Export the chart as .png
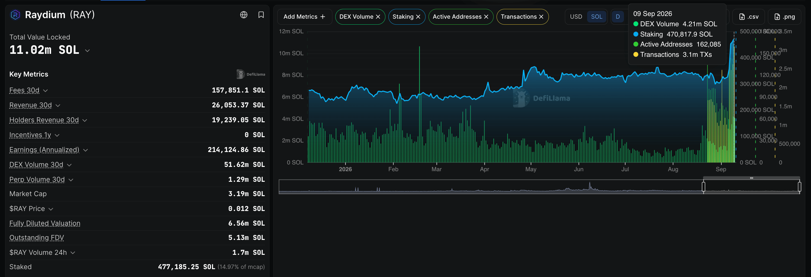Viewport: 811px width, 277px height. (x=784, y=17)
